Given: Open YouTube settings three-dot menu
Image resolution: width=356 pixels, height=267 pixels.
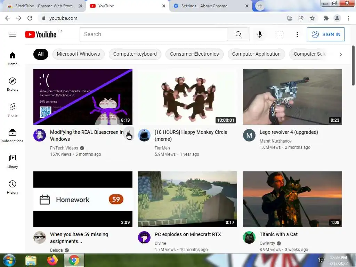Looking at the screenshot, I should click(297, 34).
